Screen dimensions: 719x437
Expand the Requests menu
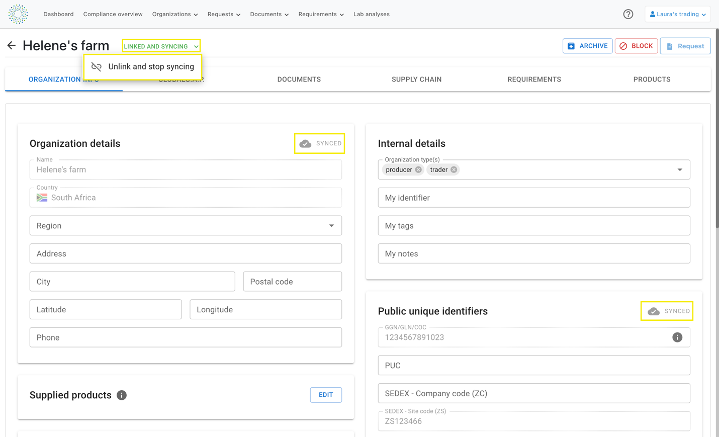pos(224,14)
